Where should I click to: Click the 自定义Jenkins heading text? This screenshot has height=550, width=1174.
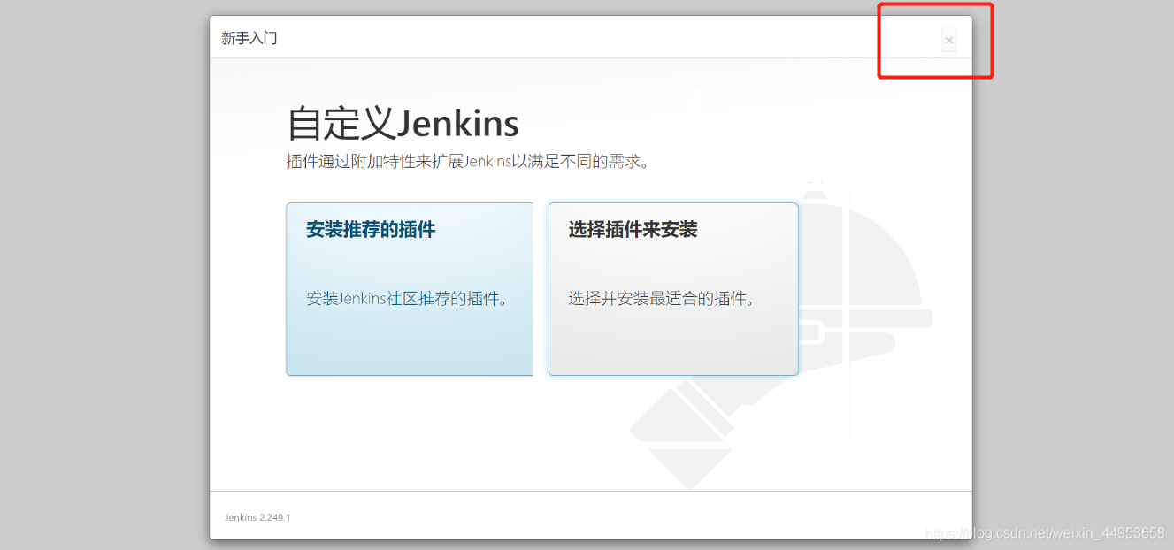click(403, 123)
